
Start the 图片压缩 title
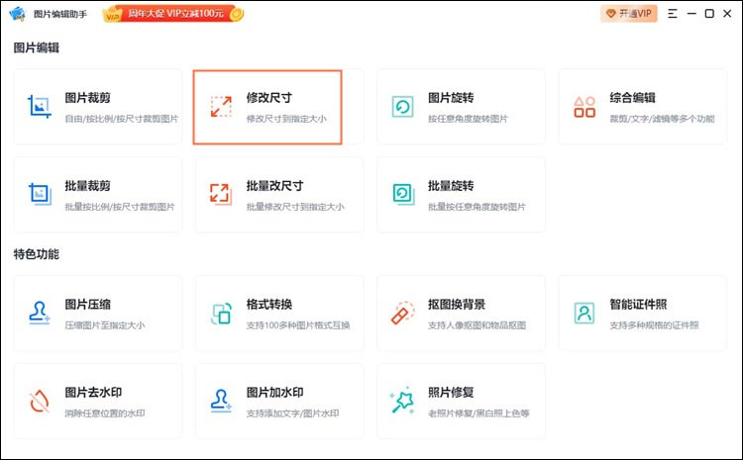tap(87, 305)
